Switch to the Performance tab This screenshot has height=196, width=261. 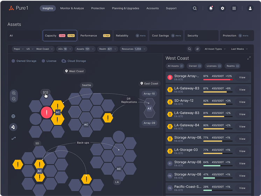point(95,36)
